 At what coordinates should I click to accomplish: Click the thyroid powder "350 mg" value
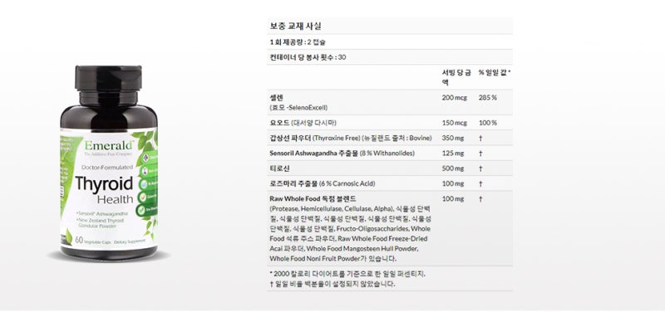452,138
